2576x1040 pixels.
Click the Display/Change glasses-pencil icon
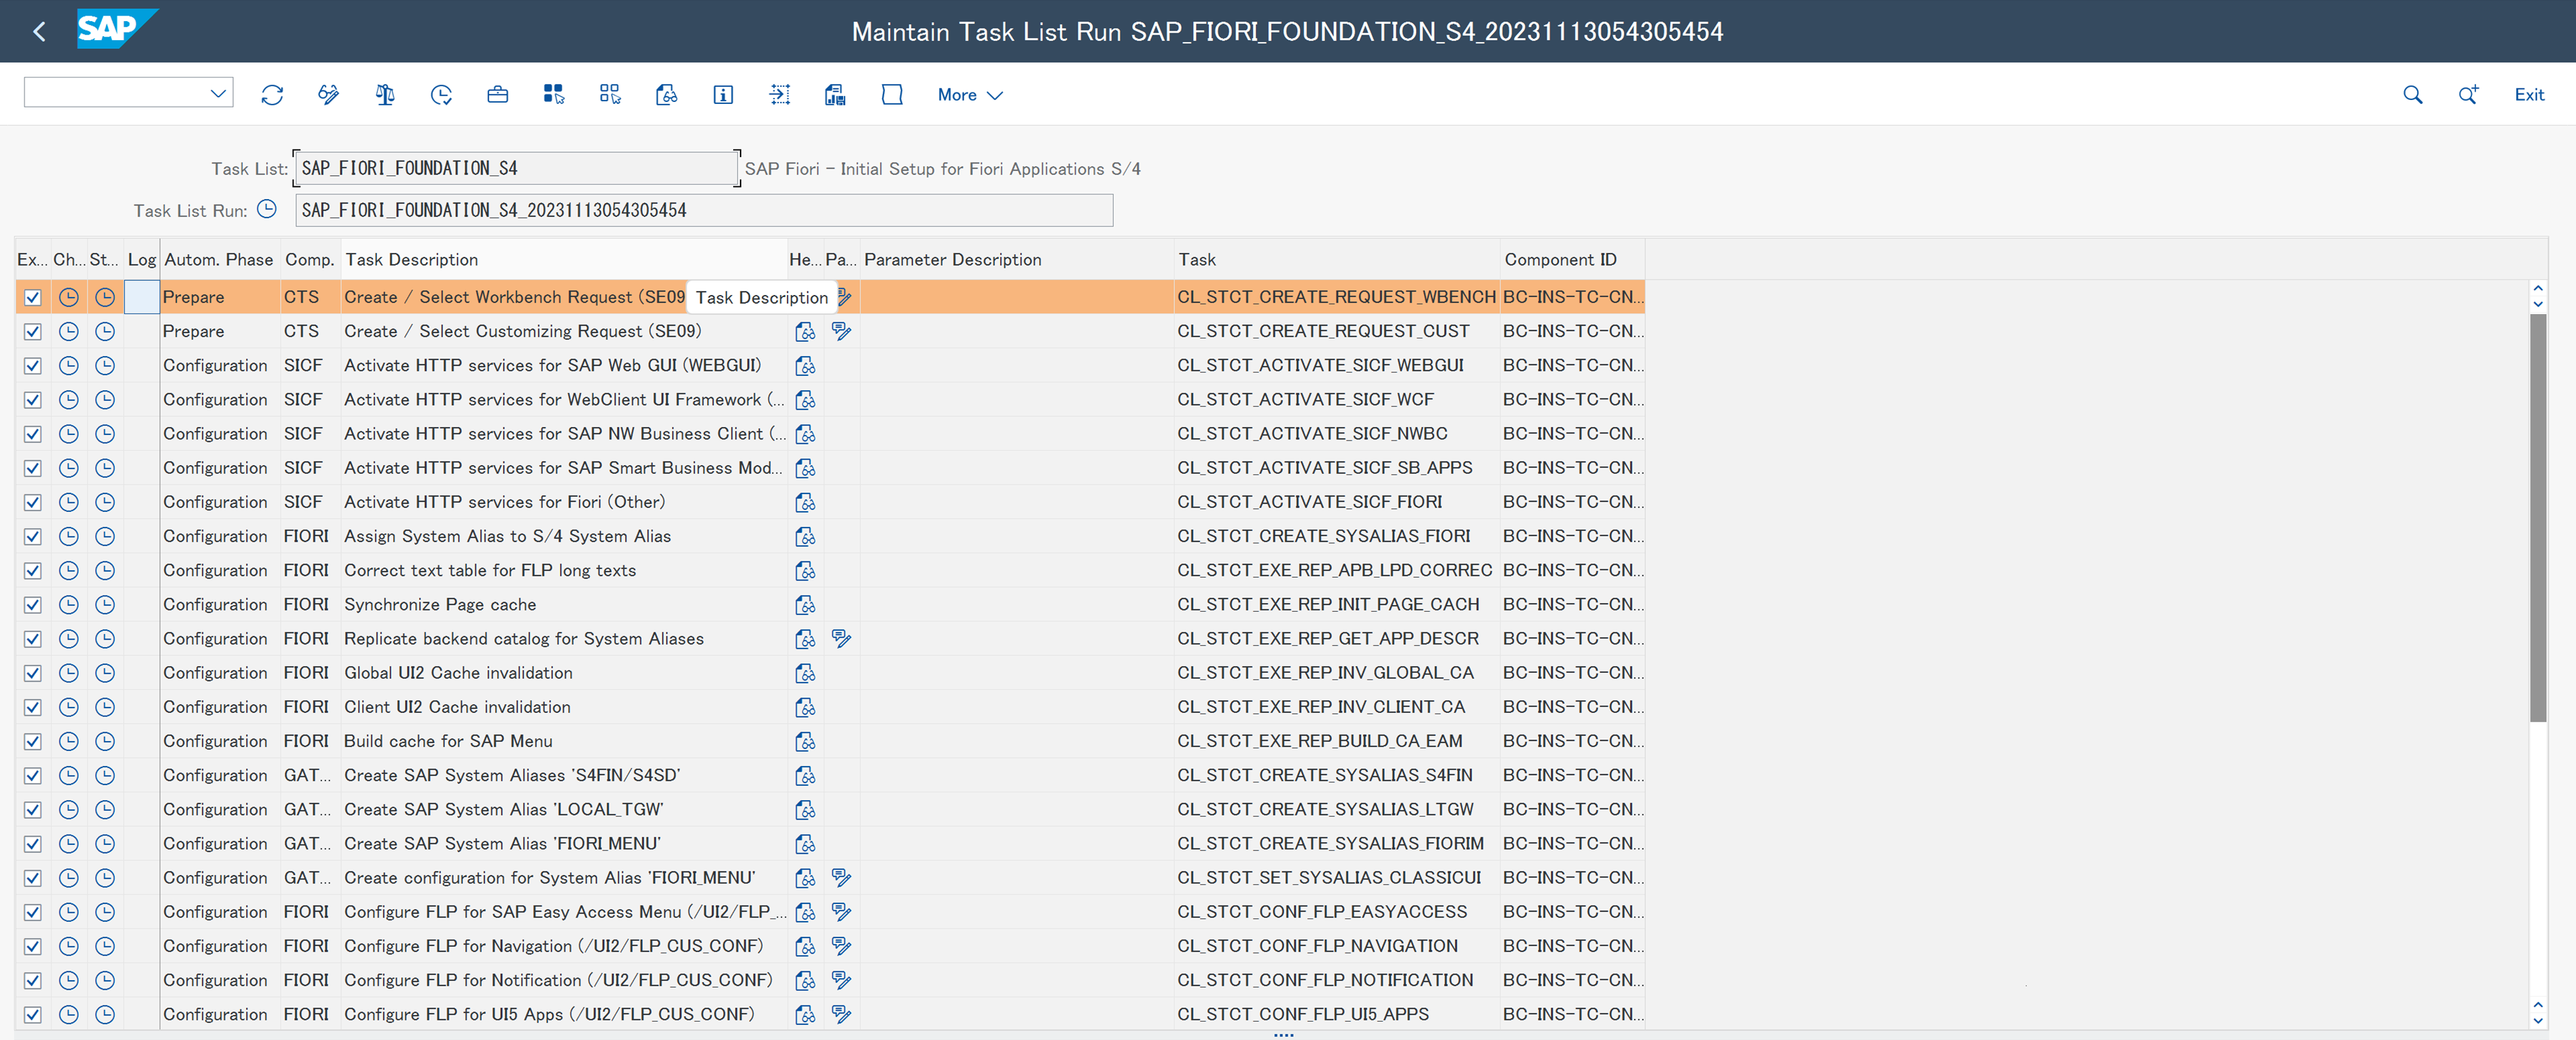[328, 95]
